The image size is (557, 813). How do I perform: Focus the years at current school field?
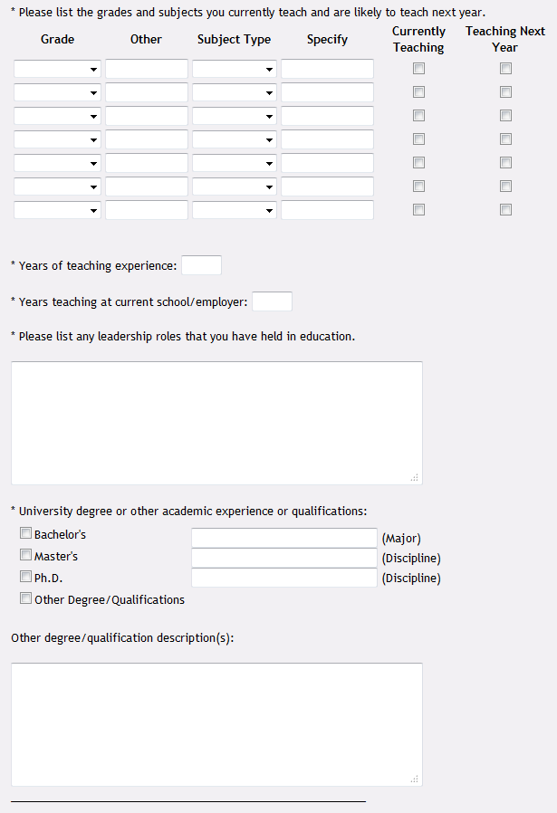(272, 301)
